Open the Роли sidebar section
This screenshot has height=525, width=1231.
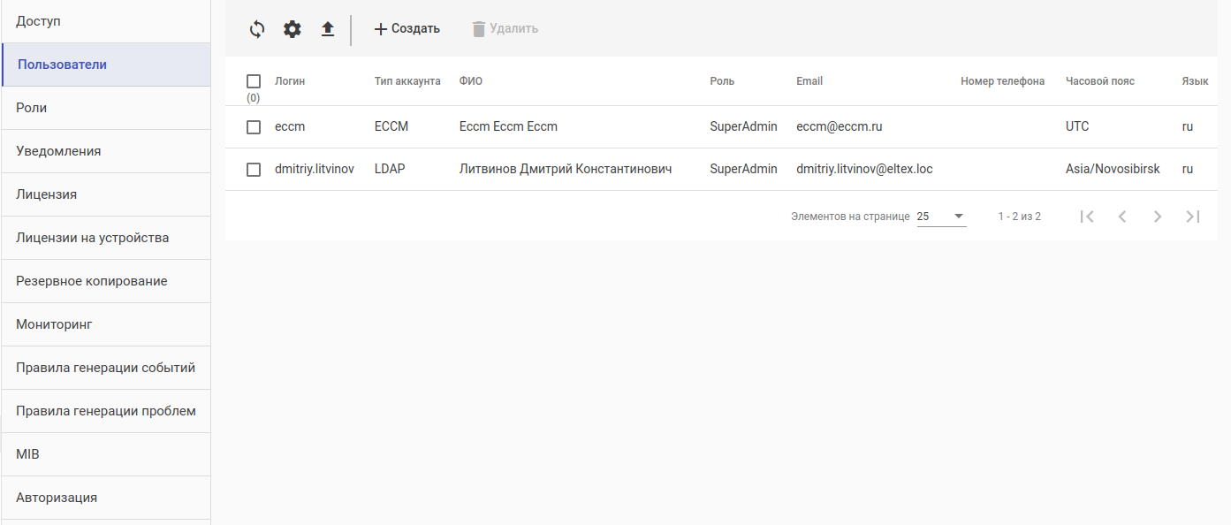106,108
